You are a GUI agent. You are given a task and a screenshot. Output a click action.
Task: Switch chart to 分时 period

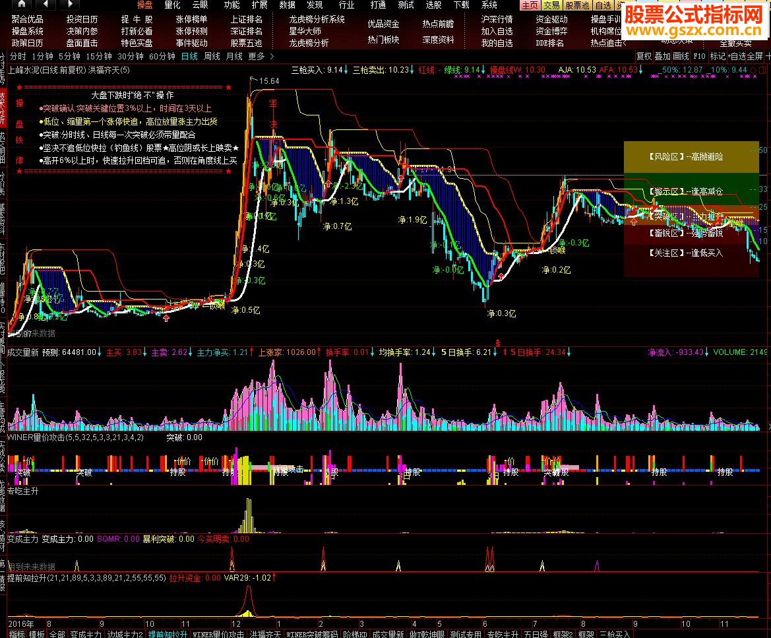tap(18, 57)
